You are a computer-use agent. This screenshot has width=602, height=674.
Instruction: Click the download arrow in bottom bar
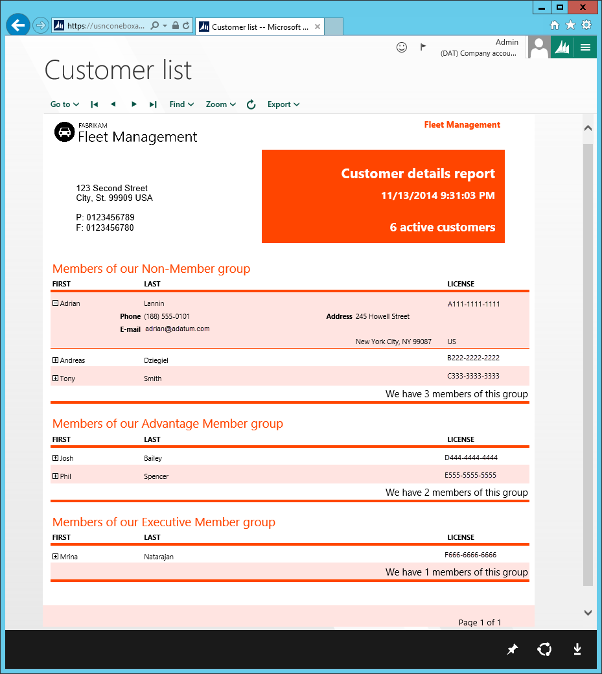(x=577, y=649)
